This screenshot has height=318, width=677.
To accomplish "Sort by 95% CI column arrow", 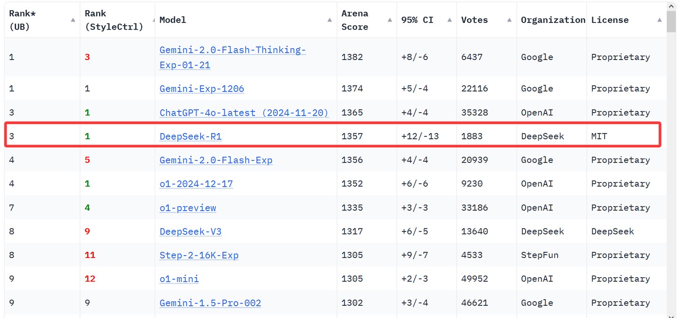I will (449, 20).
